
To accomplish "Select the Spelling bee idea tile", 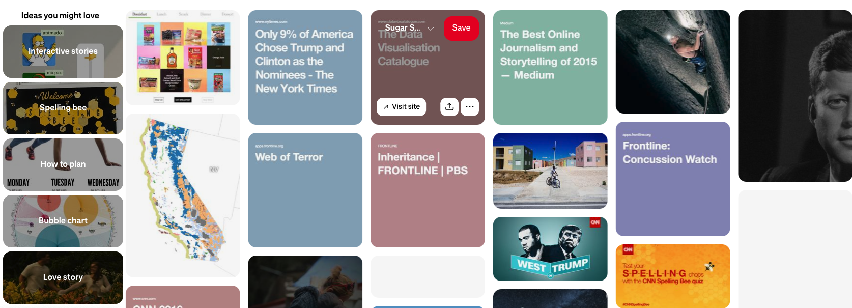I will [x=63, y=108].
